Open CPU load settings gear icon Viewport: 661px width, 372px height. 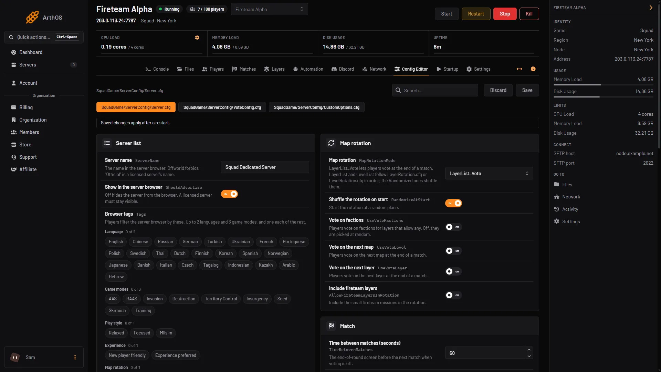(x=197, y=38)
